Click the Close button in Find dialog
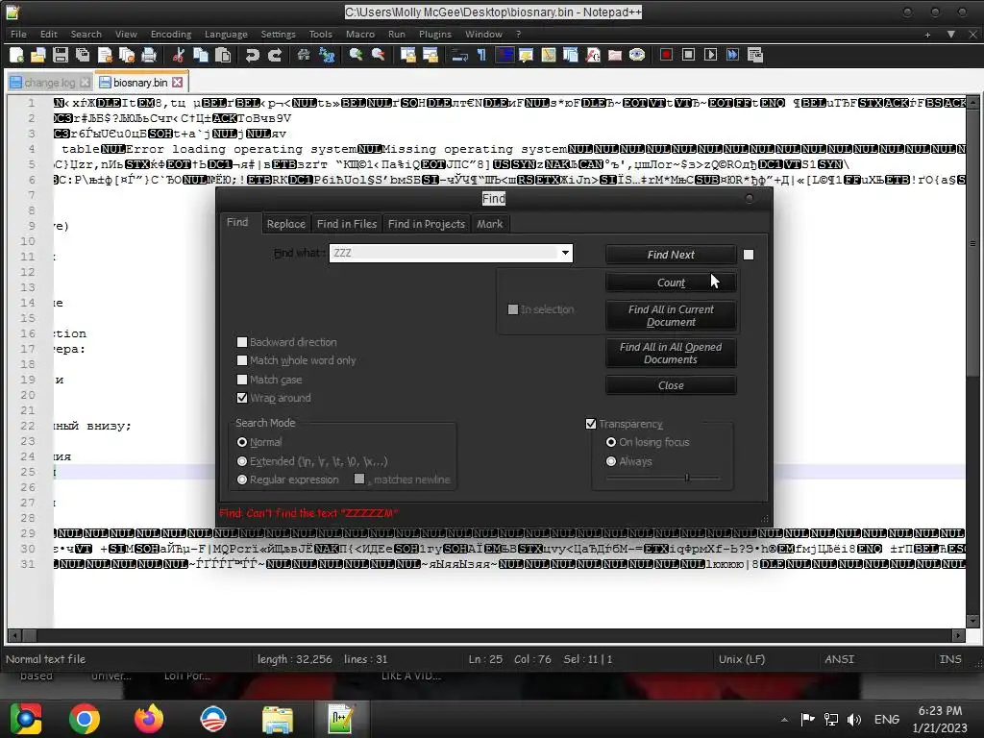 pos(670,385)
